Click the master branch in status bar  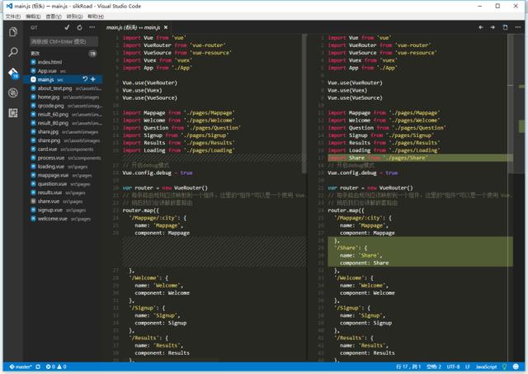click(x=21, y=366)
